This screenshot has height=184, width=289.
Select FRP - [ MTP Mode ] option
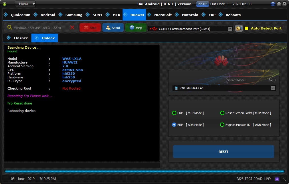[x=188, y=113]
